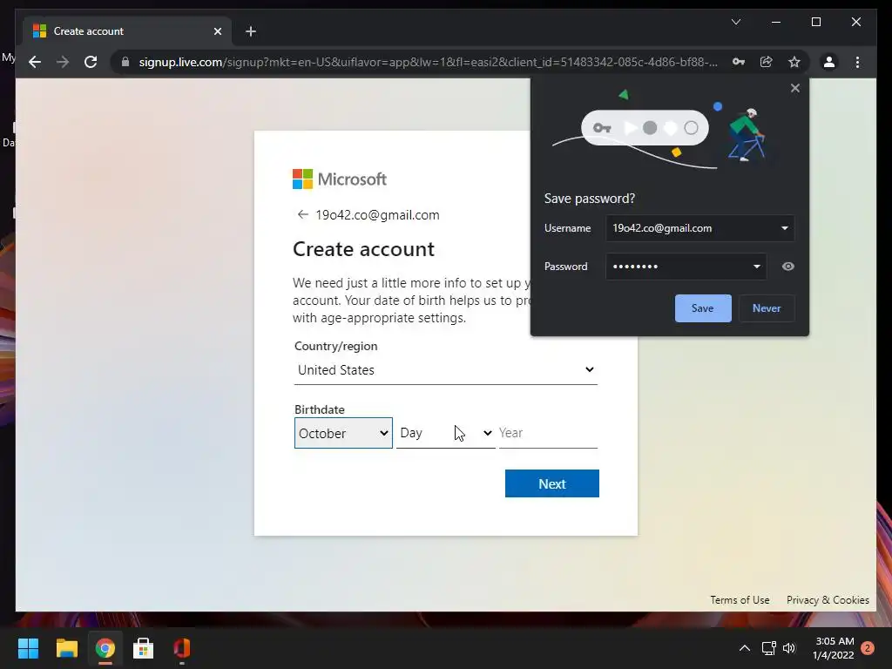Select the Create account browser tab
The image size is (892, 669).
(x=127, y=31)
